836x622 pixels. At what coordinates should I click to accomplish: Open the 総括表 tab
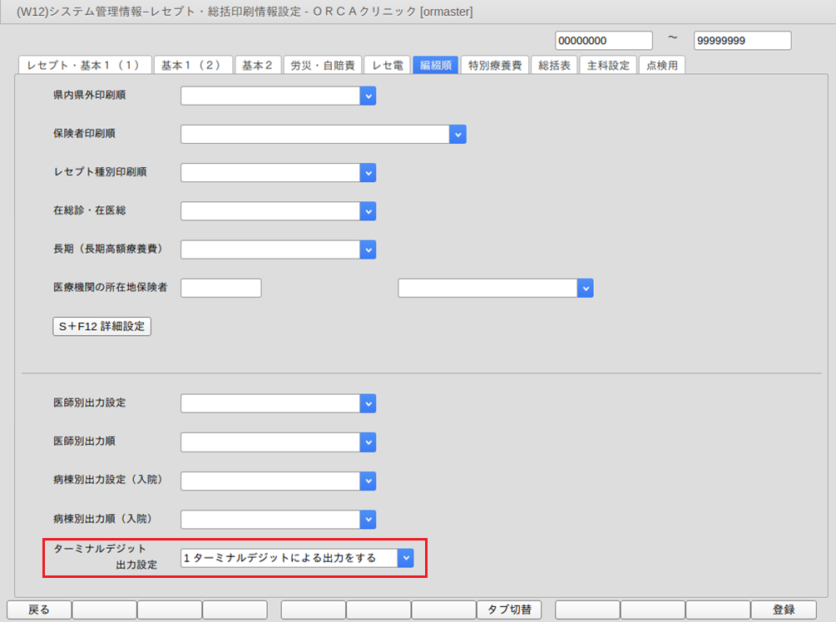(554, 66)
